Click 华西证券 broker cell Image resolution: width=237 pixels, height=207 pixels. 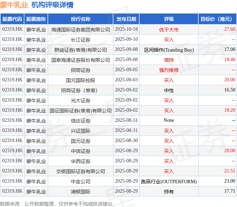(x=81, y=161)
